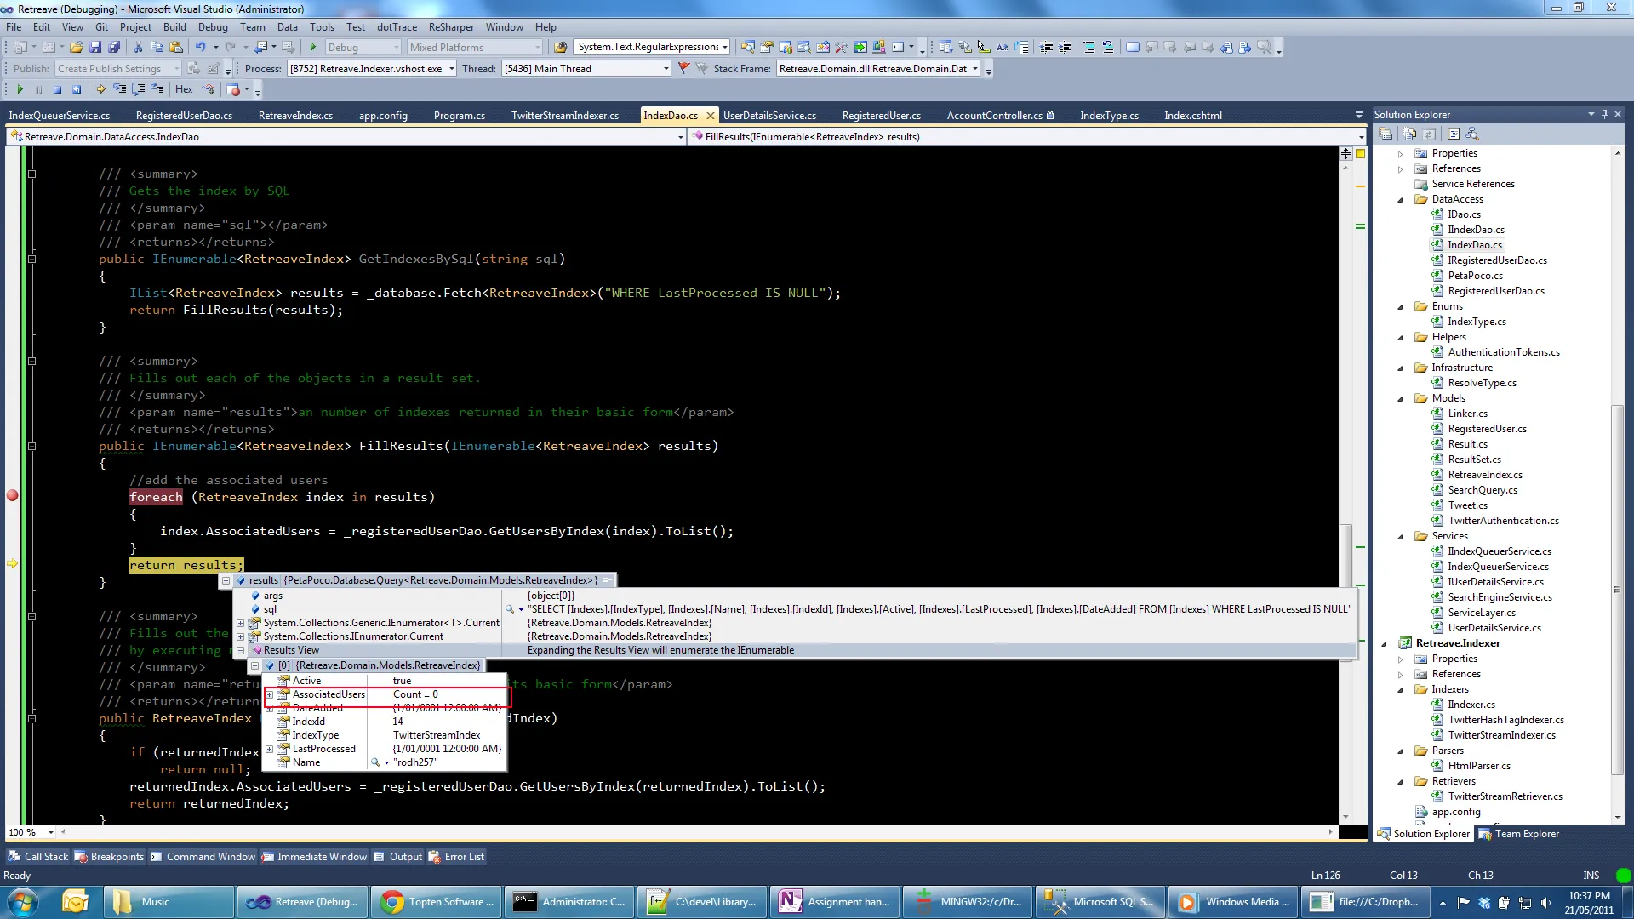
Task: Click the Copy toolbar icon
Action: [157, 48]
